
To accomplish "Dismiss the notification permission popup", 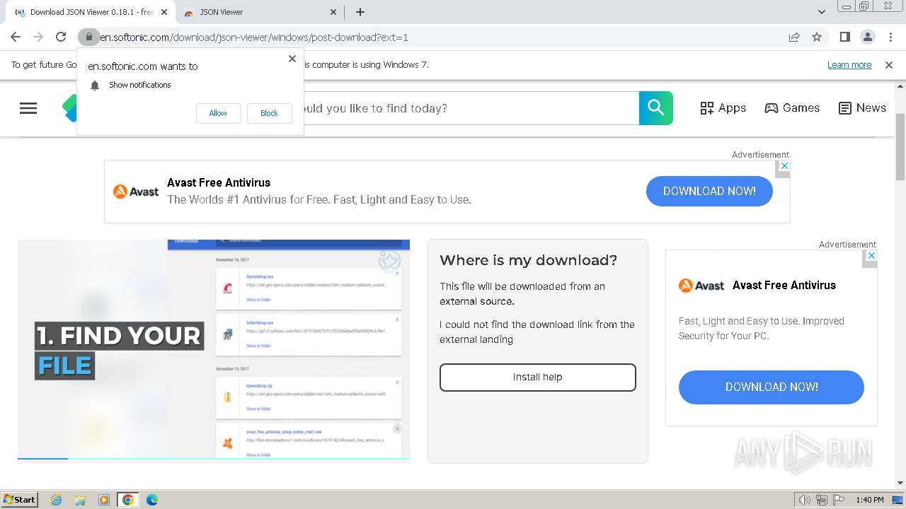I will [292, 59].
